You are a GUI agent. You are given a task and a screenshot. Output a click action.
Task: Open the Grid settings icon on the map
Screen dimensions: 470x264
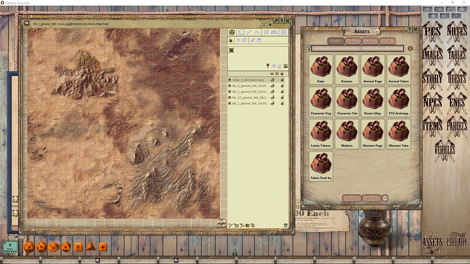pyautogui.click(x=283, y=32)
